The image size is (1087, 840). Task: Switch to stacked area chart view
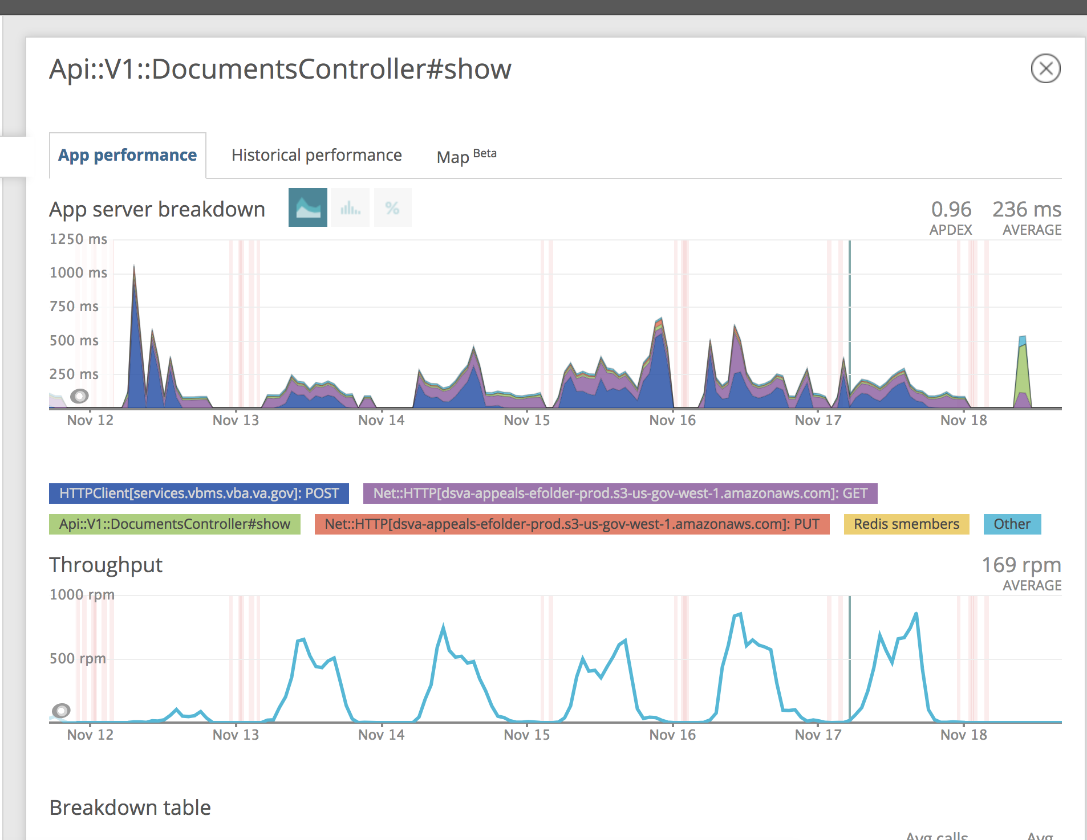(308, 207)
